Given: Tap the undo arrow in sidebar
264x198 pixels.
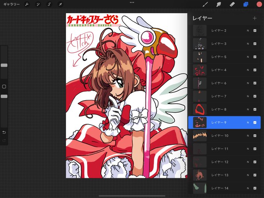Looking at the screenshot, I should 4,132.
